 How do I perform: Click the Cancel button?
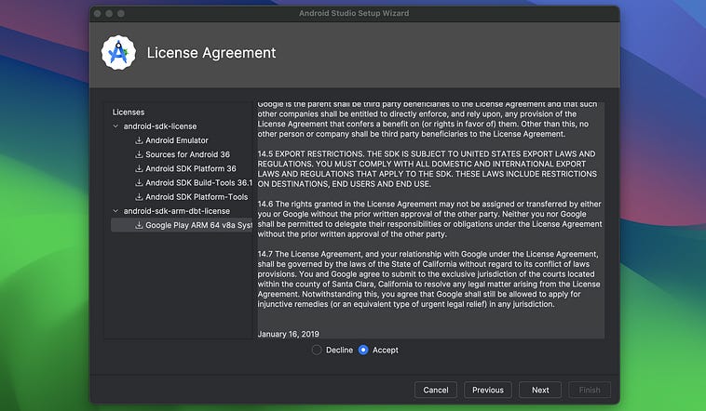click(x=435, y=390)
